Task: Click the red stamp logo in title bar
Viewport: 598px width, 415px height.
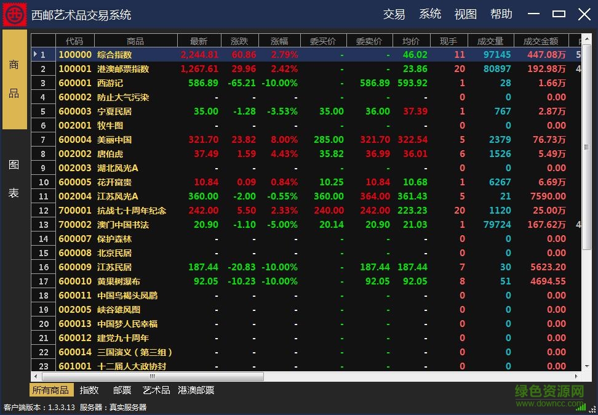Action: coord(14,14)
